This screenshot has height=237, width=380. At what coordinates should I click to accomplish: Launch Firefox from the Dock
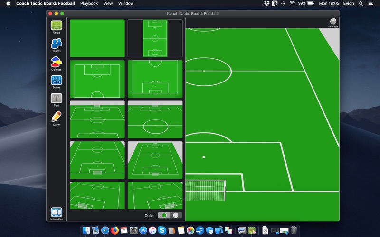point(114,230)
